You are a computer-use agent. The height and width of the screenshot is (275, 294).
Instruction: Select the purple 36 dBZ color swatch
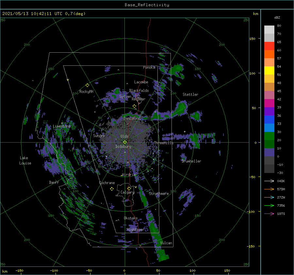(269, 112)
